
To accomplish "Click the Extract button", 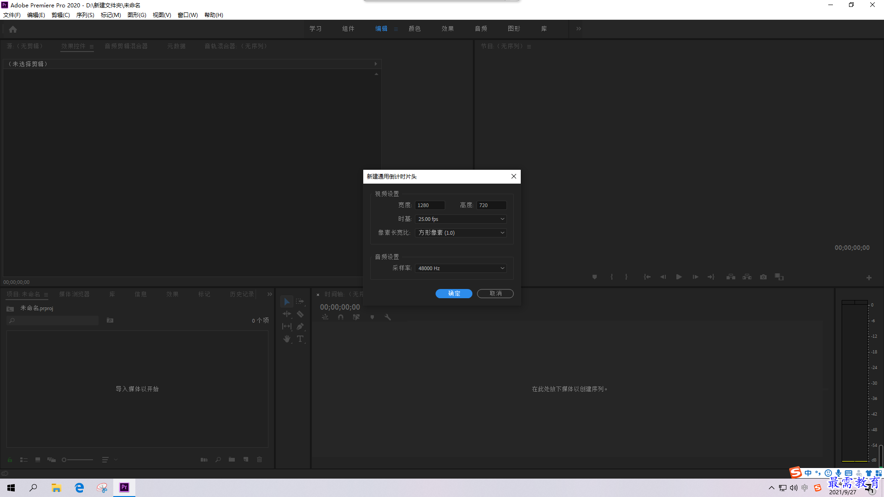I will coord(747,277).
